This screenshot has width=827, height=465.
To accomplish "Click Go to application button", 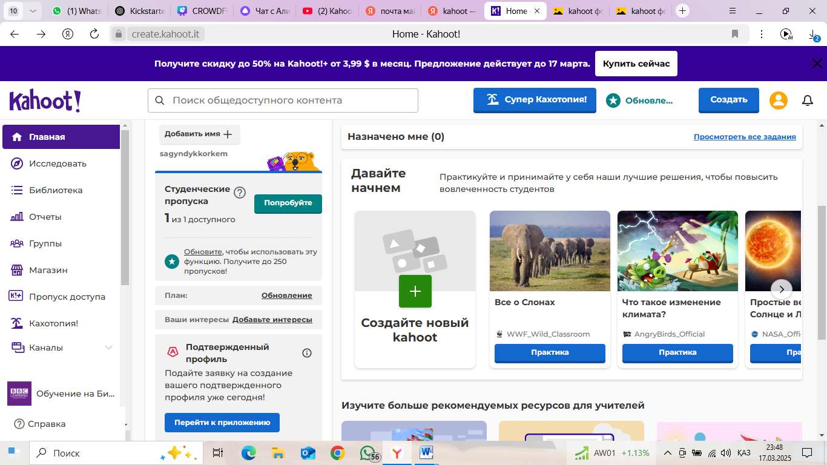I will pyautogui.click(x=222, y=423).
